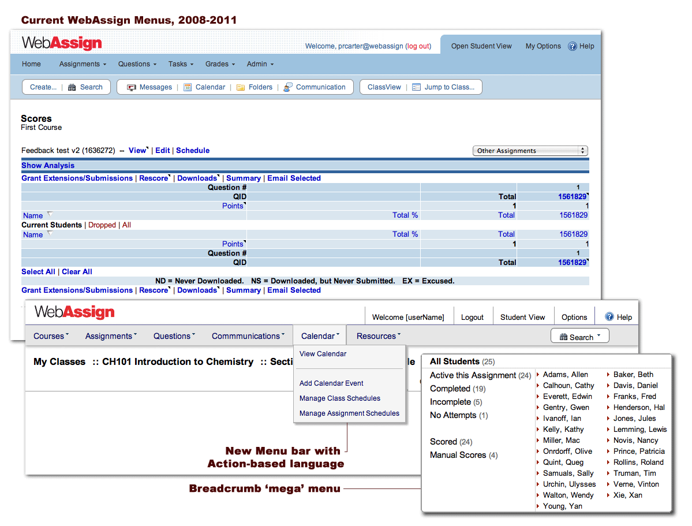The height and width of the screenshot is (526, 692).
Task: Click the red arrow next to Baker, Beth
Action: point(608,375)
